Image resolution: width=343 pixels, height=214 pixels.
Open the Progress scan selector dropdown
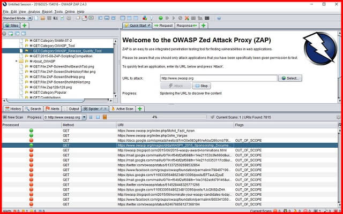pos(84,117)
